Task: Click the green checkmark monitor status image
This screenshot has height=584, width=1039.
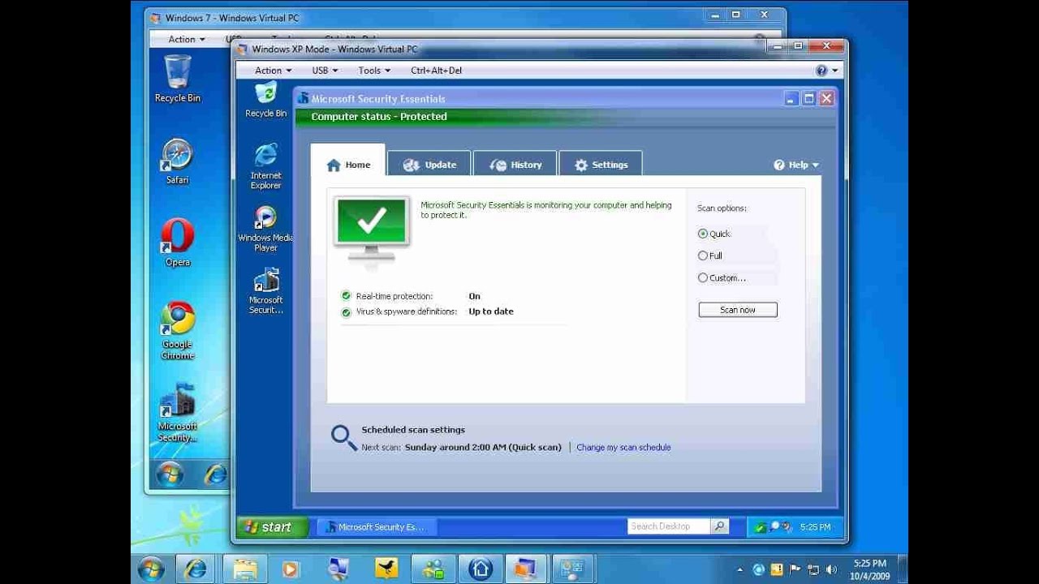Action: [372, 230]
